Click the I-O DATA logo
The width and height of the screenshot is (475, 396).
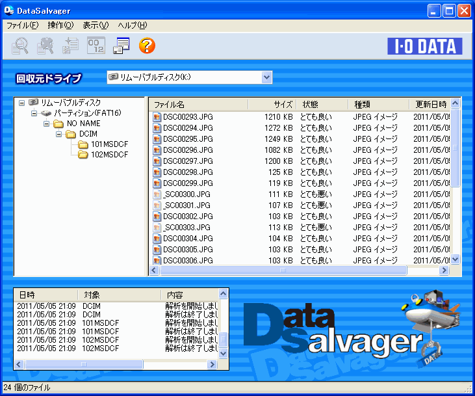[425, 46]
